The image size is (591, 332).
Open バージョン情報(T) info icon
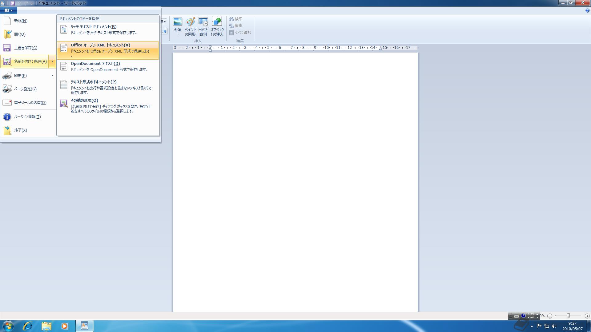(x=7, y=117)
